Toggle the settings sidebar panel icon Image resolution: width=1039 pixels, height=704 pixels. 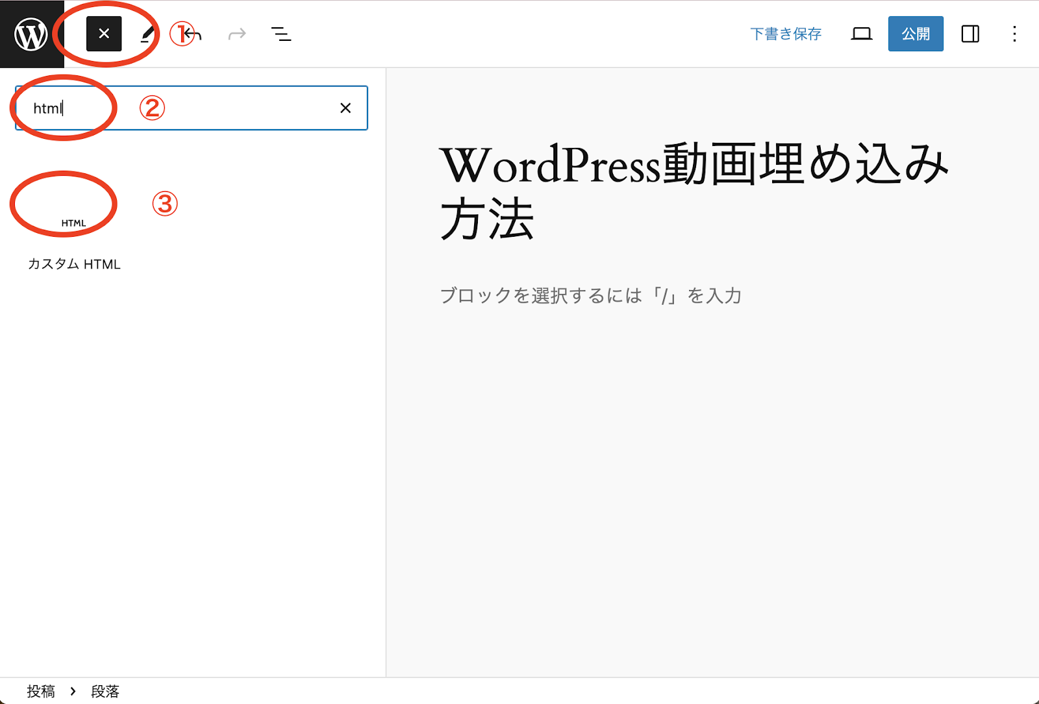click(x=970, y=34)
